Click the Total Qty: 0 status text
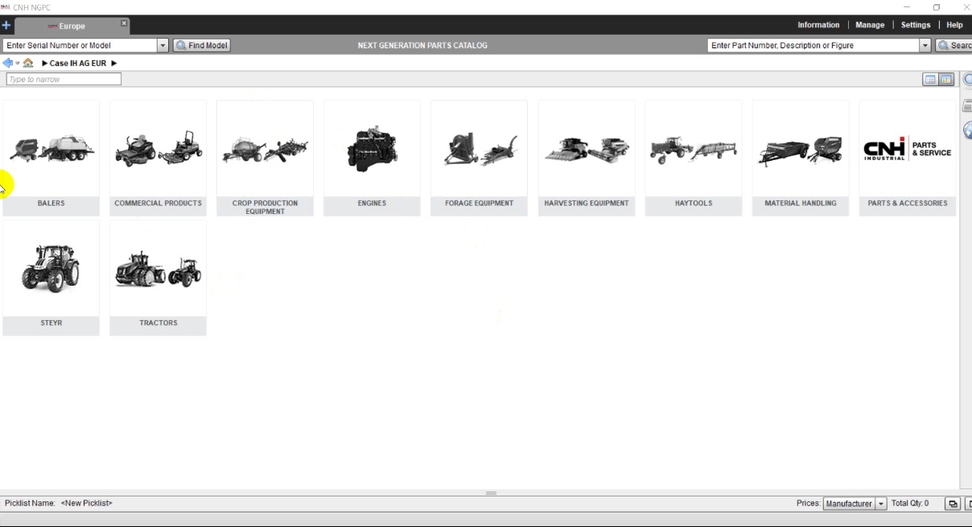The height and width of the screenshot is (527, 972). (910, 504)
